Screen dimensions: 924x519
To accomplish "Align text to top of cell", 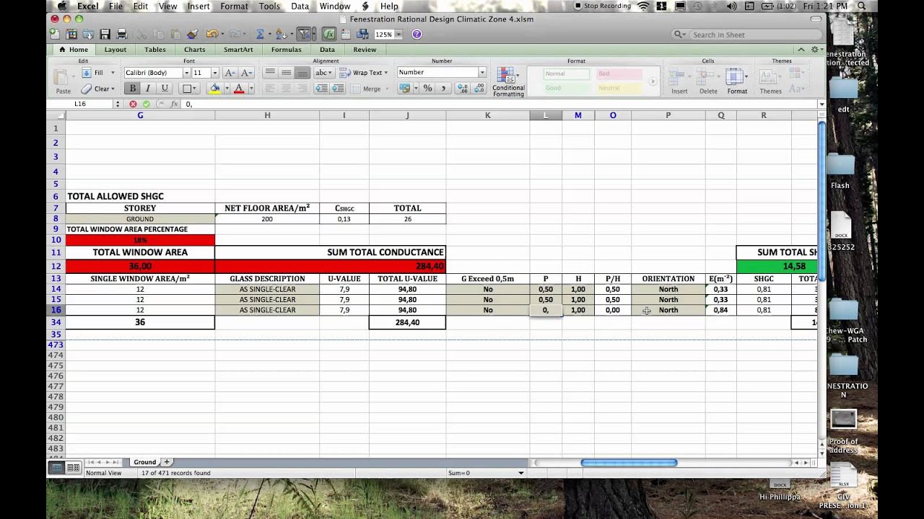I will (x=270, y=73).
